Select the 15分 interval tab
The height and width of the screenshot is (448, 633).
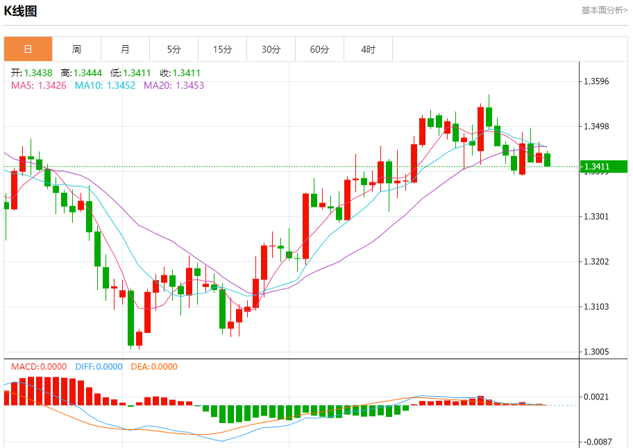pyautogui.click(x=222, y=49)
